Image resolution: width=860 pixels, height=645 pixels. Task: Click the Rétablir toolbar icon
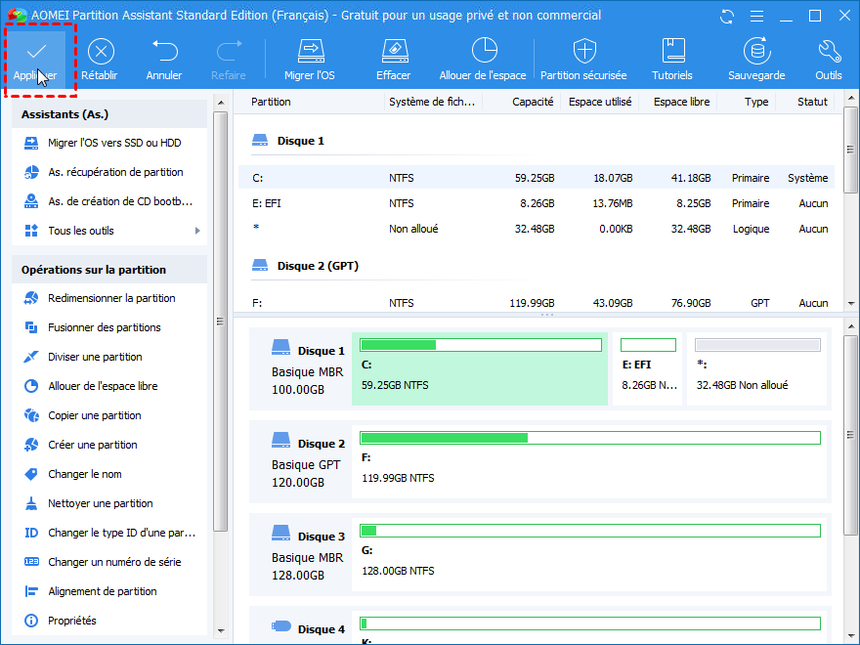101,60
